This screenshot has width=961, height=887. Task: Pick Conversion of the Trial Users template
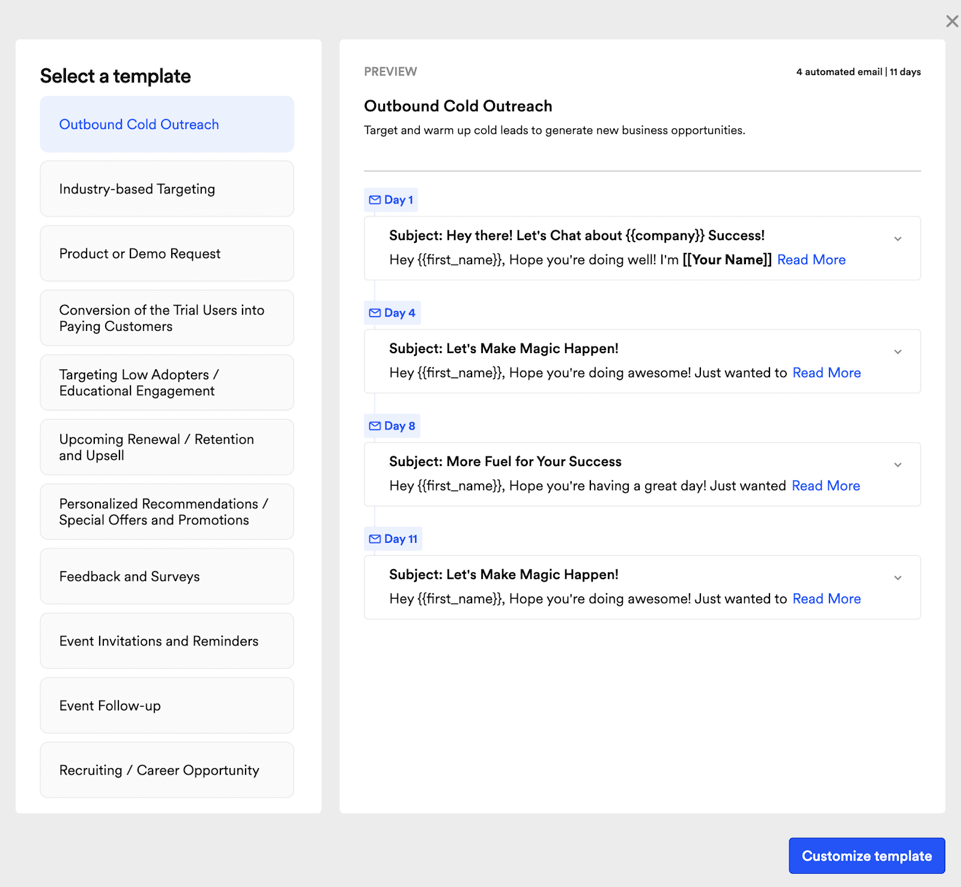click(167, 318)
